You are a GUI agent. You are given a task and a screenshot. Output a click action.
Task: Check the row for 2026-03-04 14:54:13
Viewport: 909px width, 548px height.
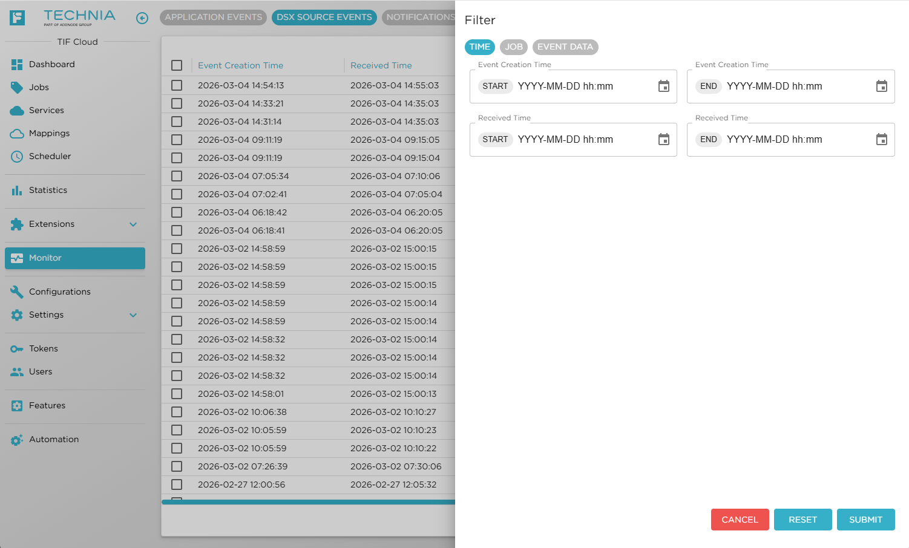tap(177, 85)
